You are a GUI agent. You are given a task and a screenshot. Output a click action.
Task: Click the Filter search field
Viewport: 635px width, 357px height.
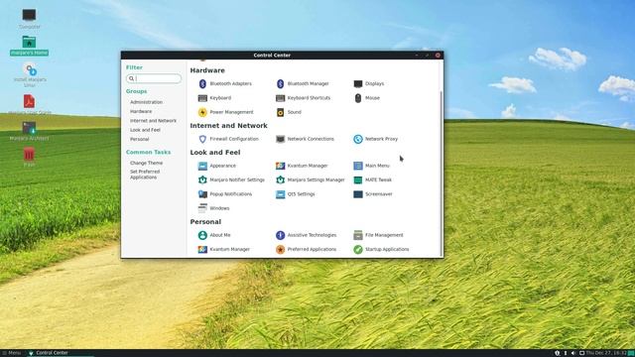[154, 78]
